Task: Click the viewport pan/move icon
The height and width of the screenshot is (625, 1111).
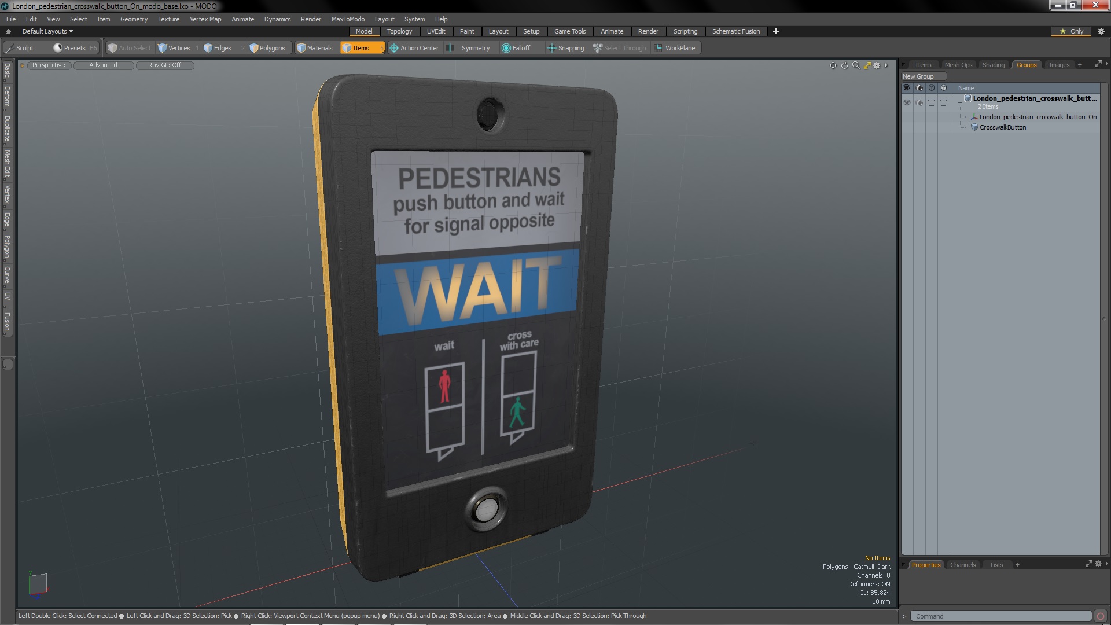Action: point(833,65)
